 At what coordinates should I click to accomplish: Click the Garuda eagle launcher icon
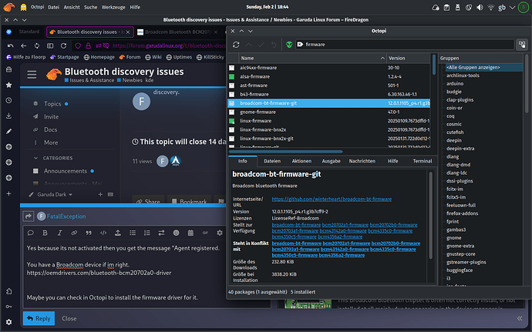[9, 7]
